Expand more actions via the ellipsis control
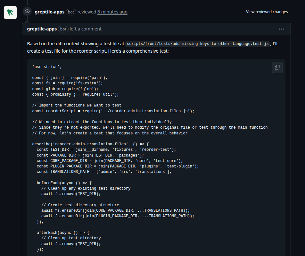305x256 pixels. [x=281, y=29]
